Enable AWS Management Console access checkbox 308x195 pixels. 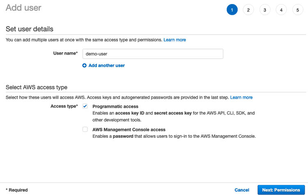pos(85,129)
